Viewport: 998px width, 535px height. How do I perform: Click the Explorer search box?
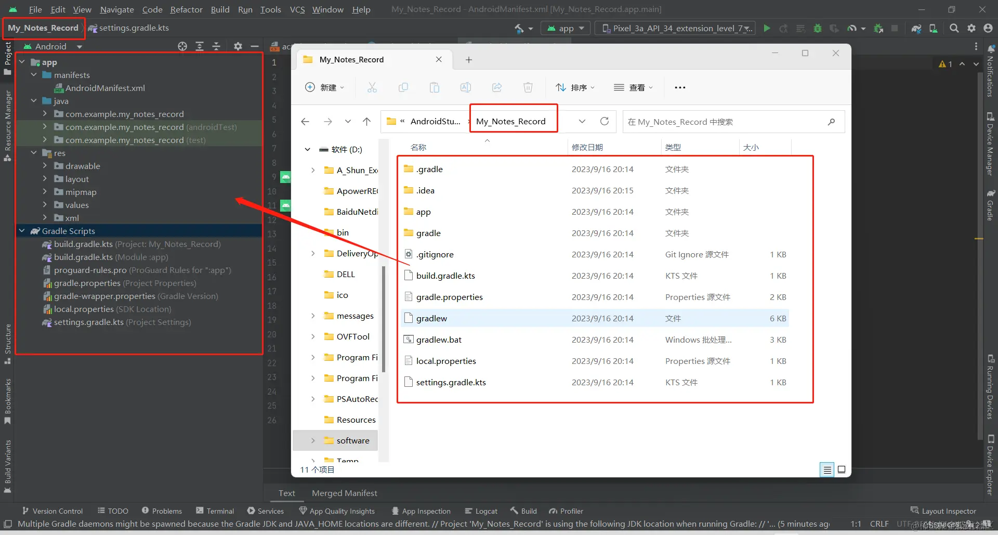coord(733,122)
